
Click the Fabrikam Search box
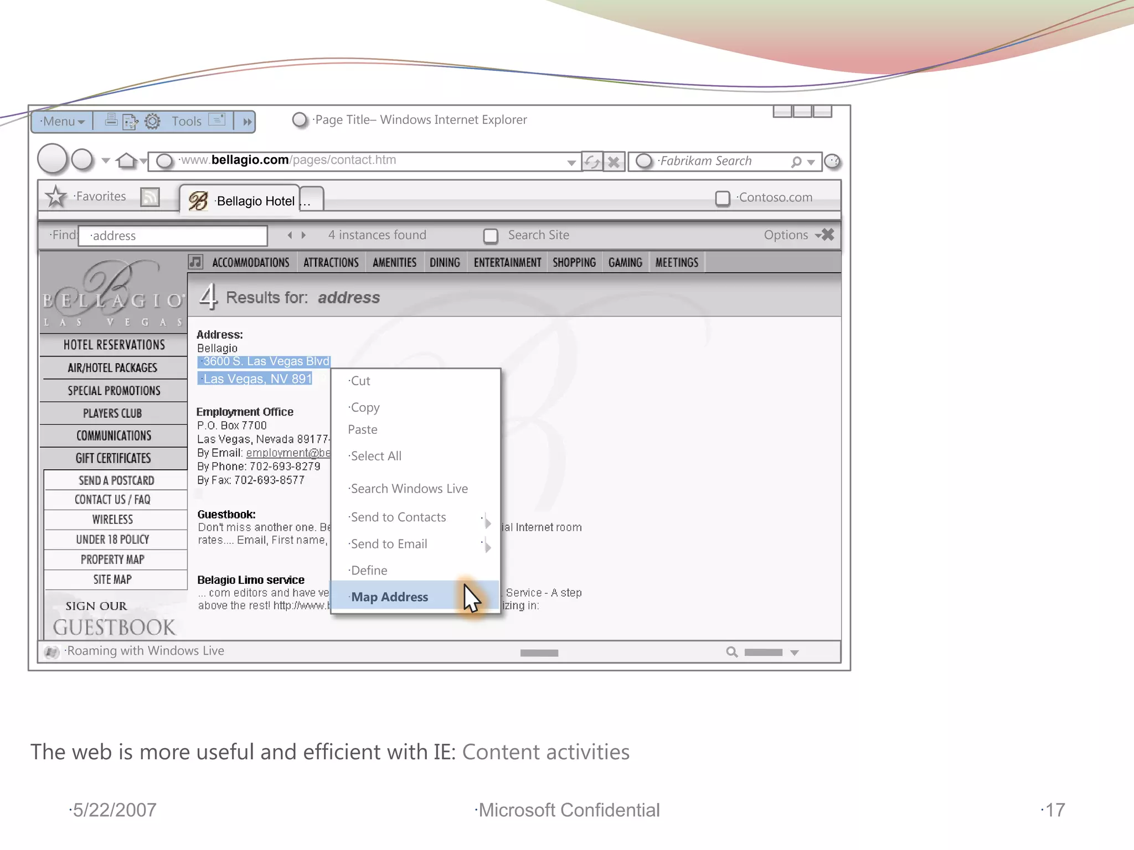724,162
